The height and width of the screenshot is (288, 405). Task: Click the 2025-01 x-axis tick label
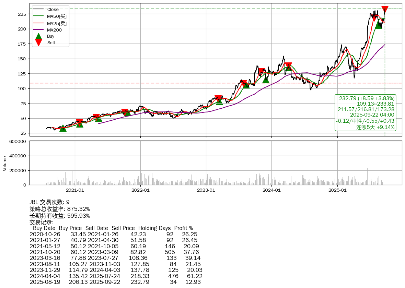coord(338,190)
